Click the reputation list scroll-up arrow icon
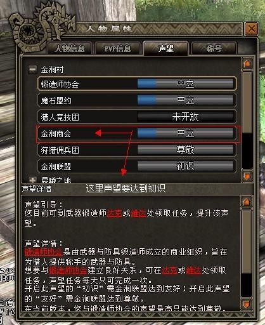The width and height of the screenshot is (265, 325). [247, 63]
